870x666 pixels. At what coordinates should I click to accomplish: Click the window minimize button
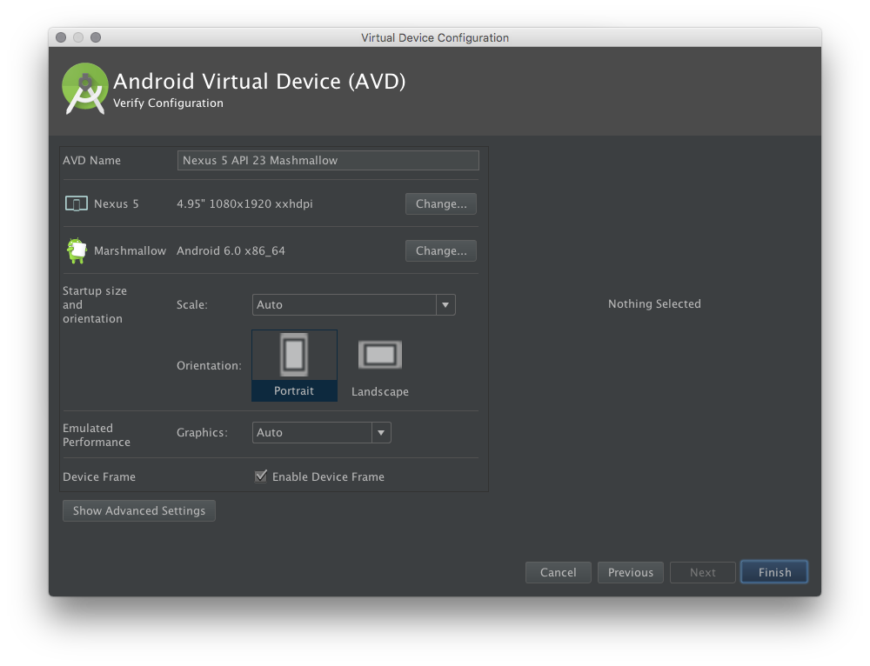tap(78, 37)
